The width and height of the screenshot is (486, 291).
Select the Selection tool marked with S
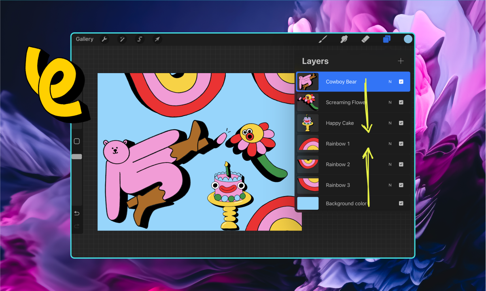pos(140,39)
